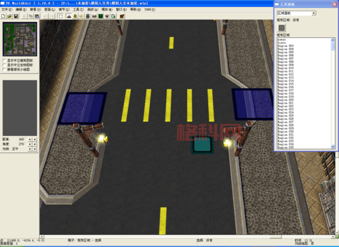Screen dimensions: 339x247
Task: Select Region 025 in the region list
Action: tap(285, 116)
